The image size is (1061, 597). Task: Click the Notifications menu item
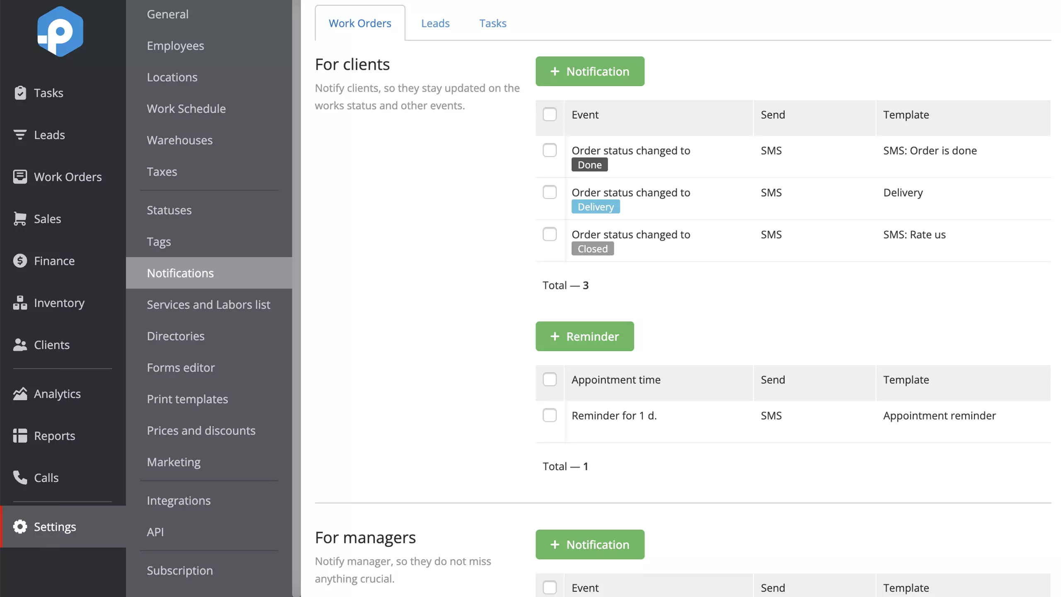click(x=180, y=273)
